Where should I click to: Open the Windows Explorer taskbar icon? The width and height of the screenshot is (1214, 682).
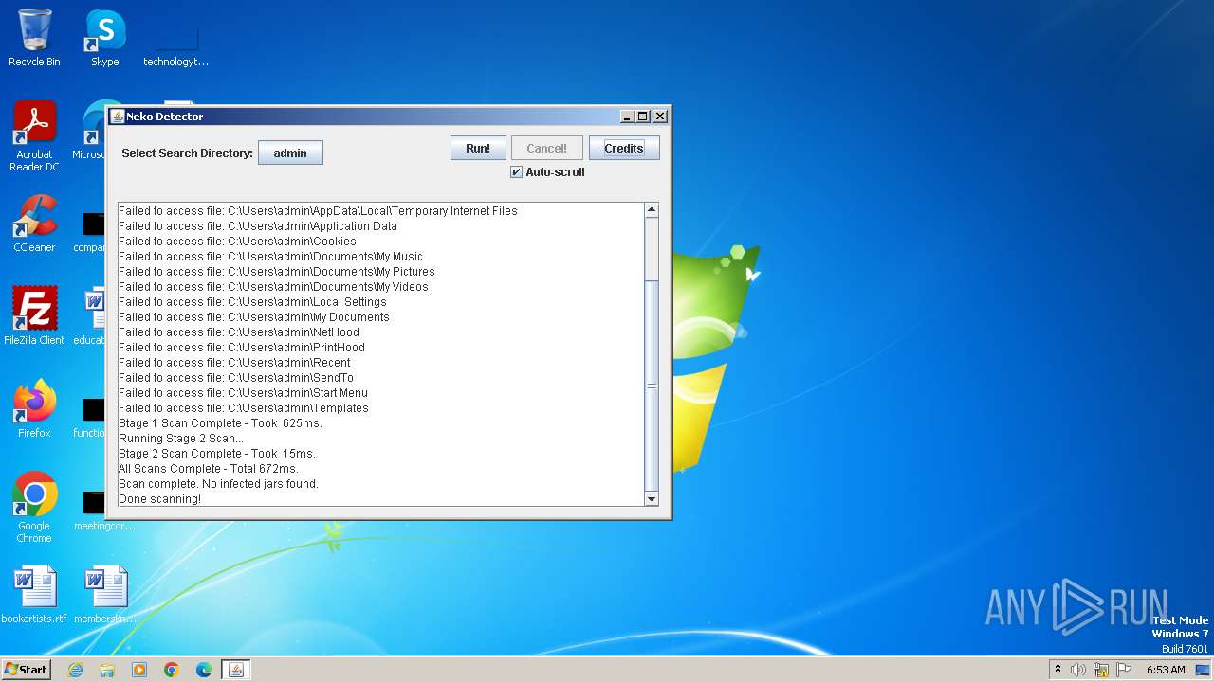tap(107, 670)
